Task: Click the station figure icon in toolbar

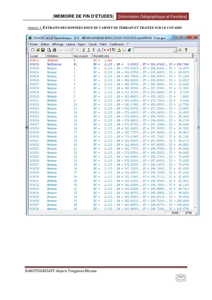Action: pyautogui.click(x=83, y=50)
